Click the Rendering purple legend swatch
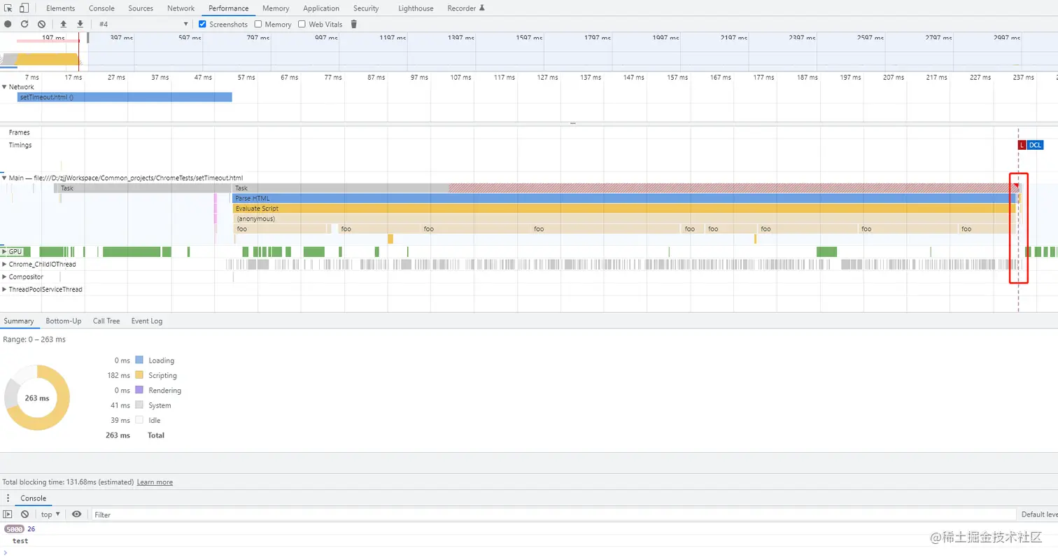Viewport: 1058px width, 560px height. [139, 391]
